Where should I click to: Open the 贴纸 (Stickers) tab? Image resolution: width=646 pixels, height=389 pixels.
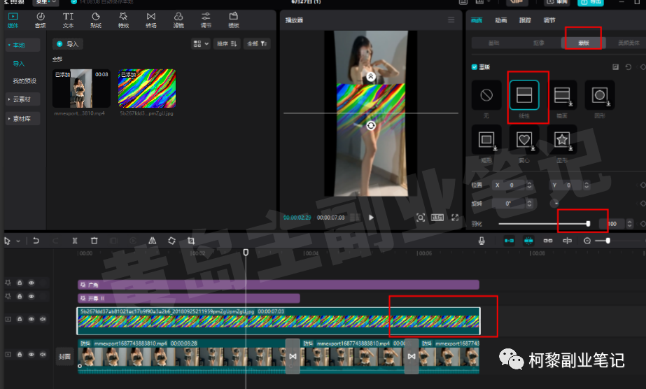[96, 20]
